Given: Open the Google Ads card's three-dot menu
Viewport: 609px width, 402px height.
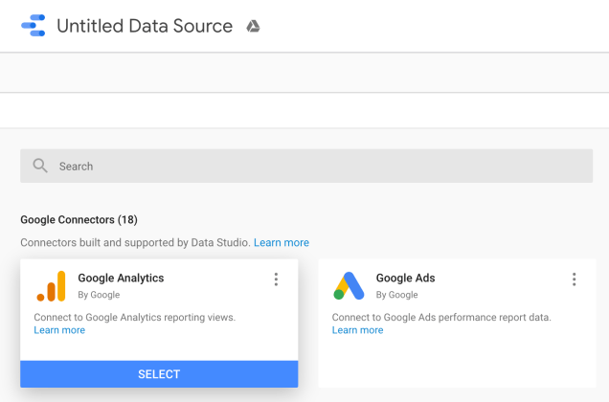Looking at the screenshot, I should coord(574,279).
